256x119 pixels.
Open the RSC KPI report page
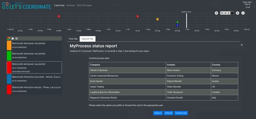click(x=84, y=5)
